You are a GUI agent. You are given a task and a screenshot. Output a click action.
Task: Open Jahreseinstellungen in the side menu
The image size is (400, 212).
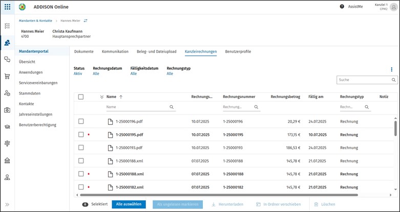pyautogui.click(x=35, y=114)
